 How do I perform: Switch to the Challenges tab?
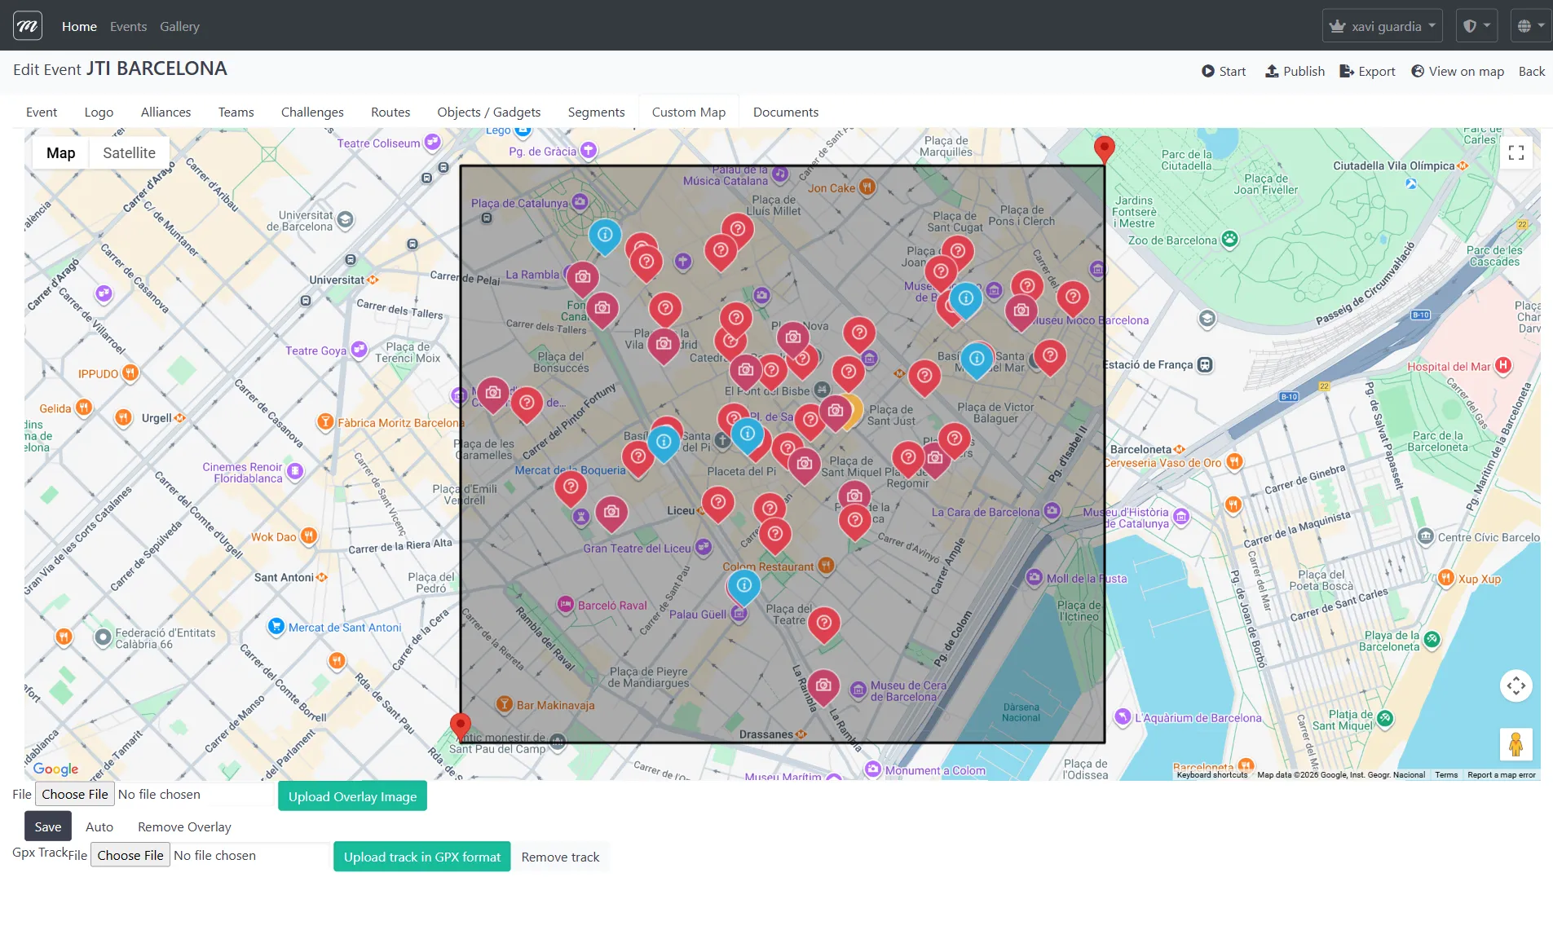point(312,112)
